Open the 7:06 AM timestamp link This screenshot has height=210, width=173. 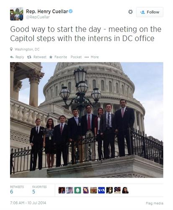coord(28,203)
